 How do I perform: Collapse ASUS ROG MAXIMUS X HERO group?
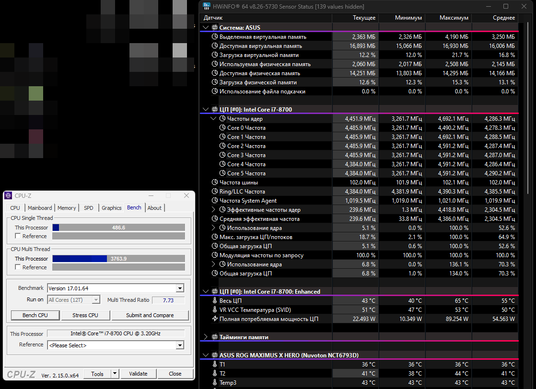click(x=206, y=355)
